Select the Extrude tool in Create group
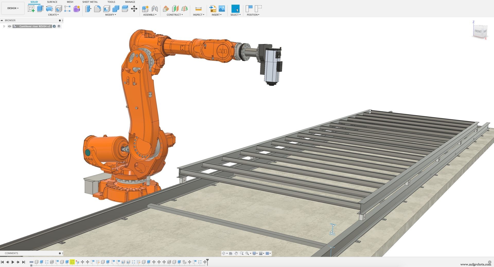The width and height of the screenshot is (494, 267). point(40,9)
